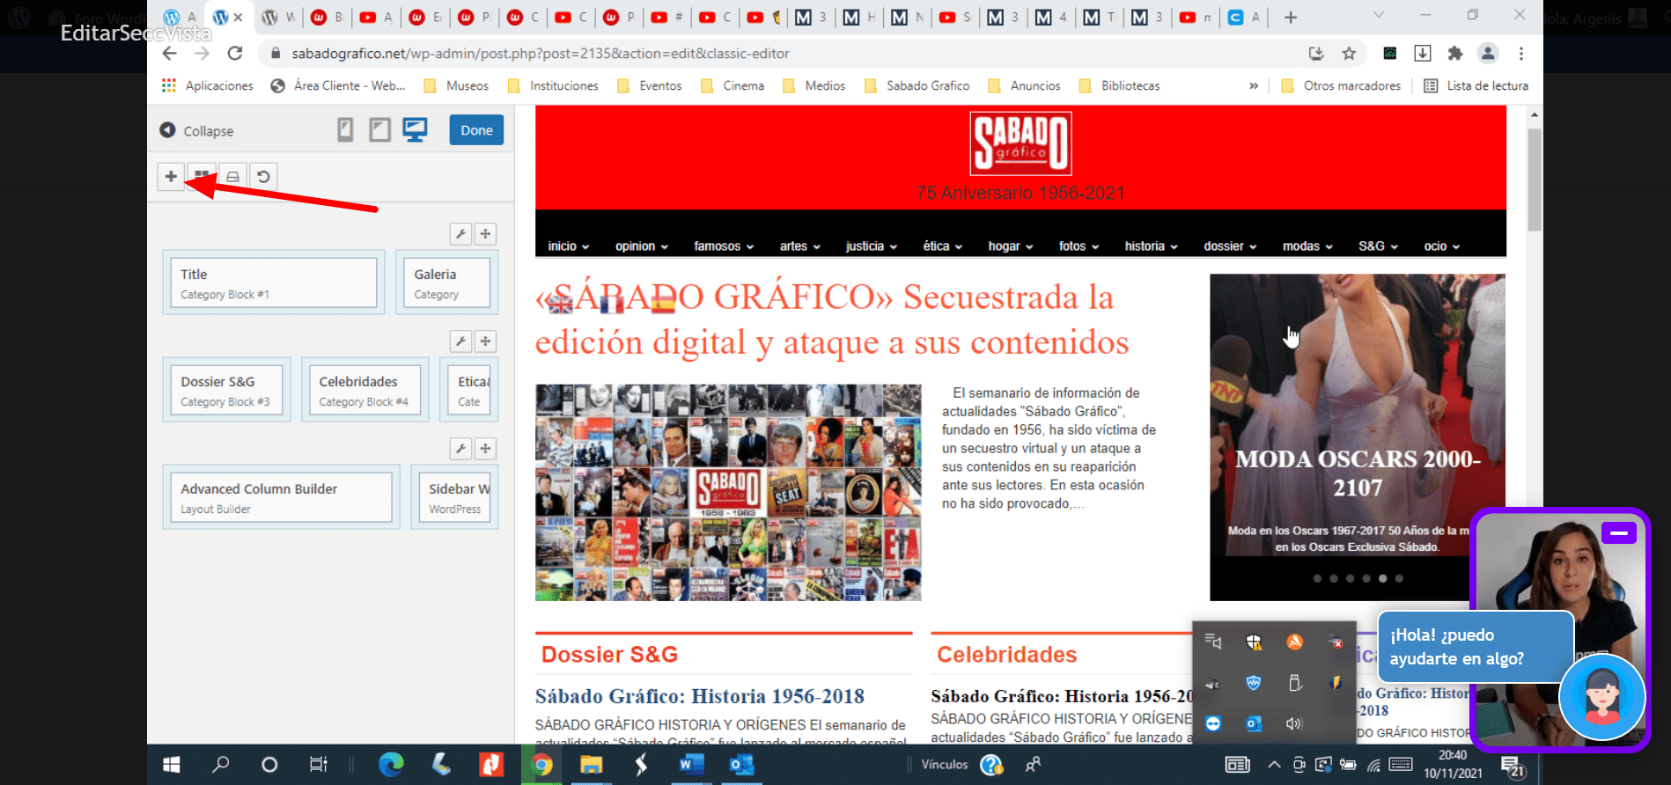1671x785 pixels.
Task: Expand the opinion navigation menu
Action: tap(642, 246)
